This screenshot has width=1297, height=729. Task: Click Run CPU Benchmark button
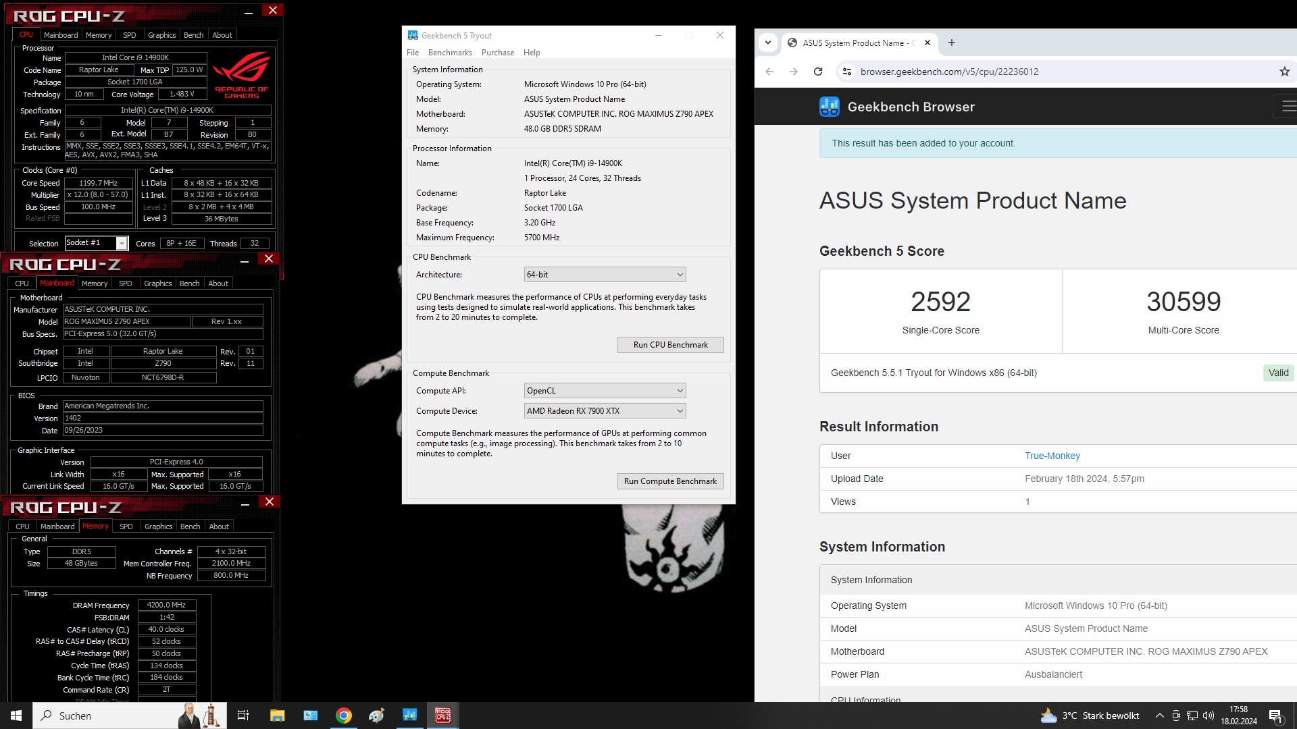[x=671, y=345]
